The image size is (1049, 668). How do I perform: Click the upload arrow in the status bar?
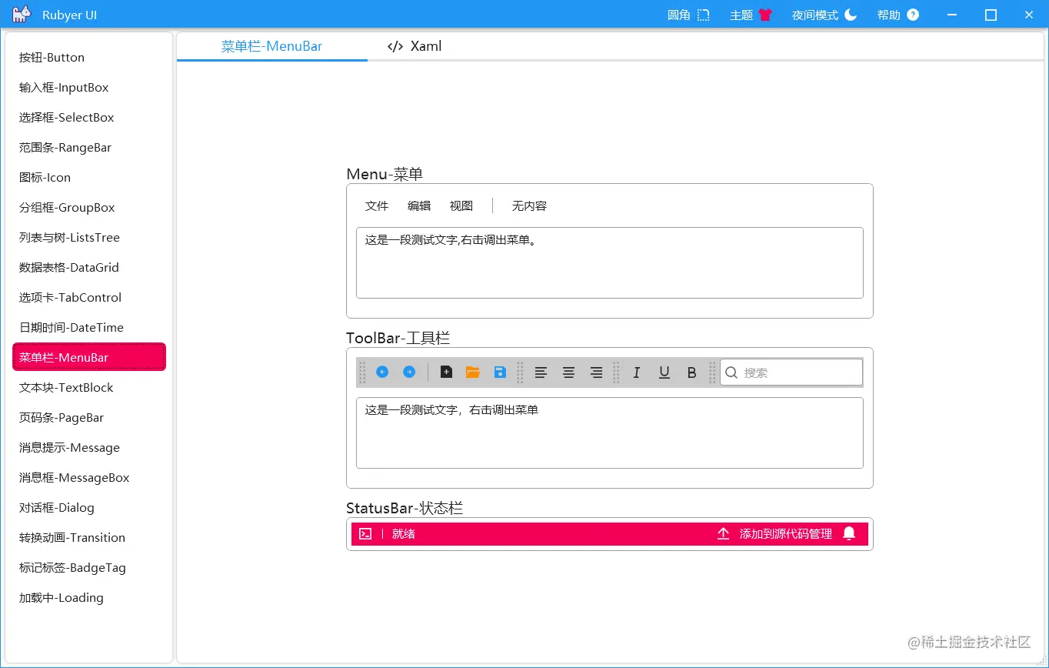(x=723, y=533)
